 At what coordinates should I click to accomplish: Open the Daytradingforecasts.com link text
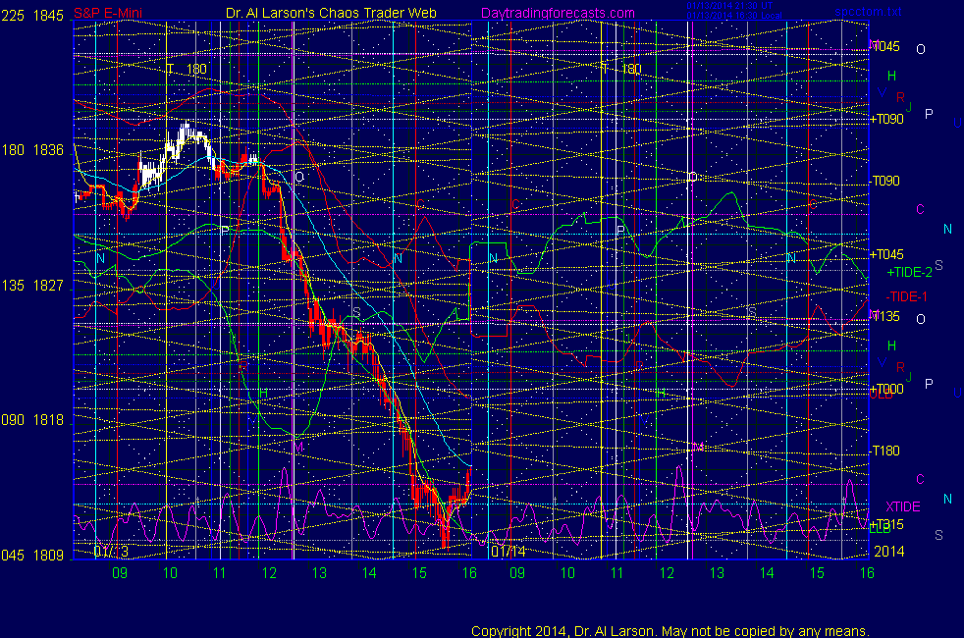tap(558, 13)
